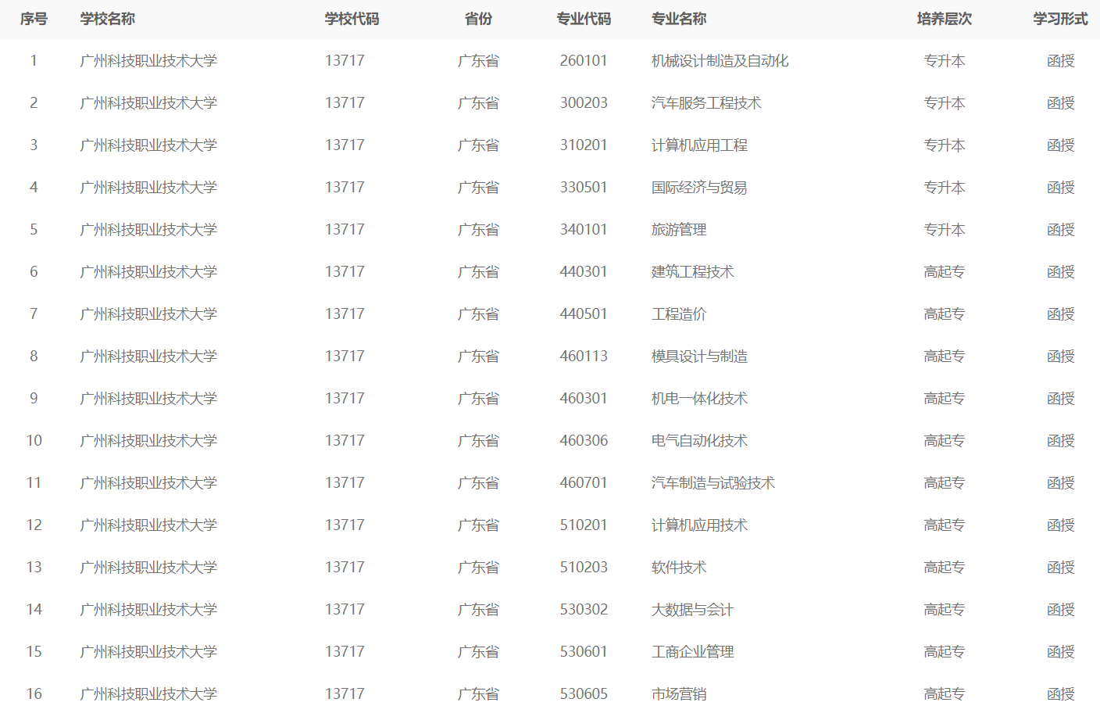Screen dimensions: 1100x713
Task: Select major name 机械设计制造及自动化
Action: click(x=720, y=61)
